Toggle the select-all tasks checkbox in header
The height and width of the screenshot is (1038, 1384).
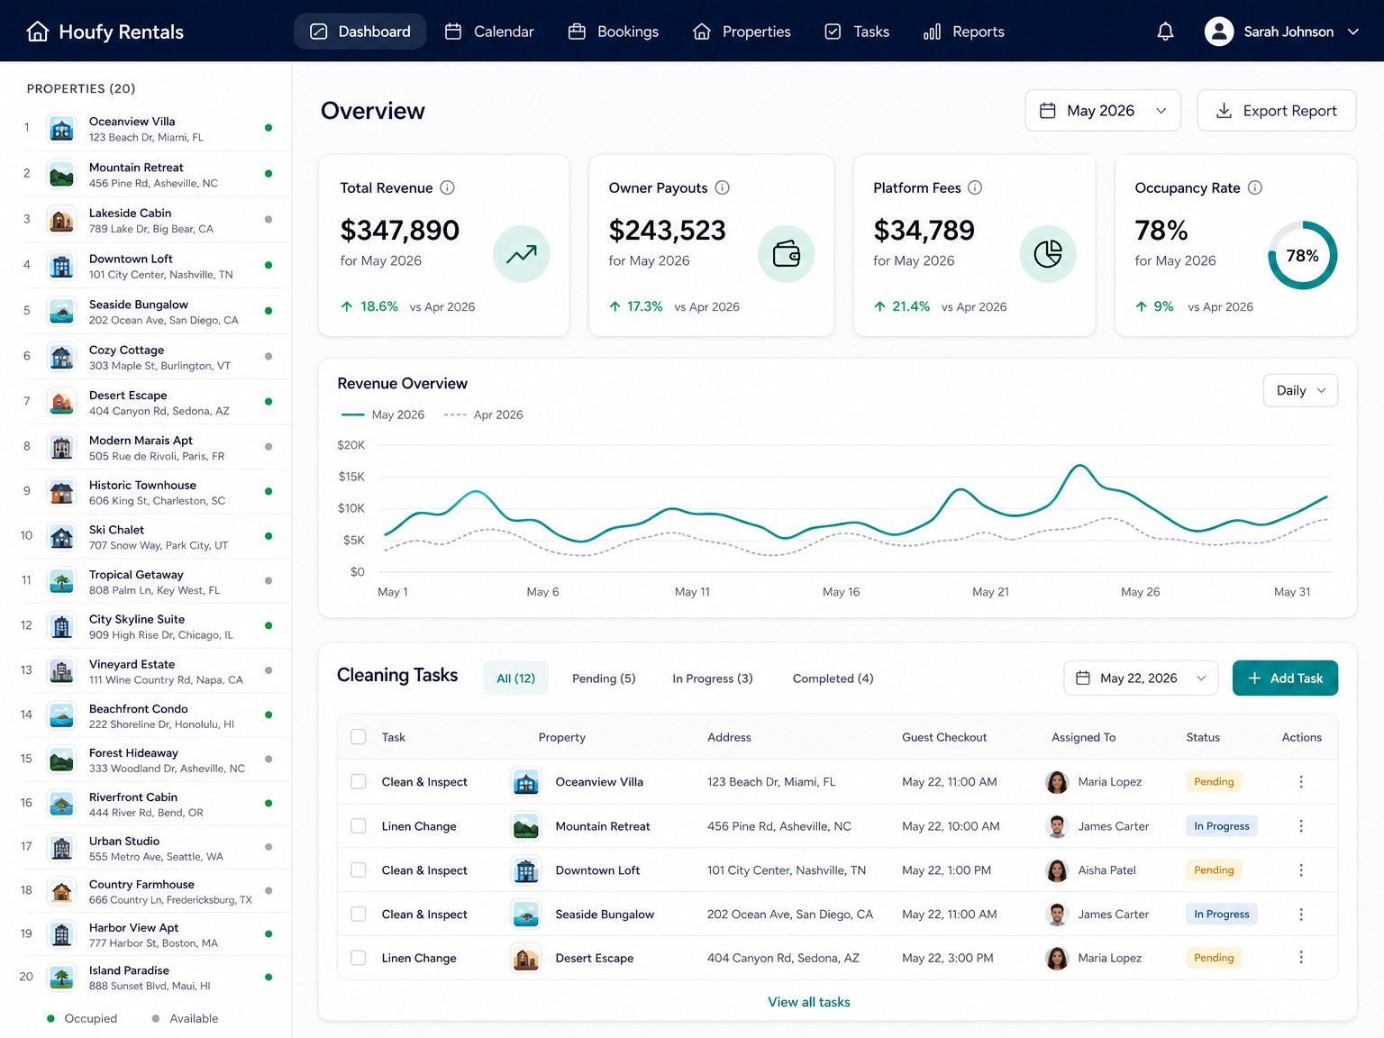(359, 737)
